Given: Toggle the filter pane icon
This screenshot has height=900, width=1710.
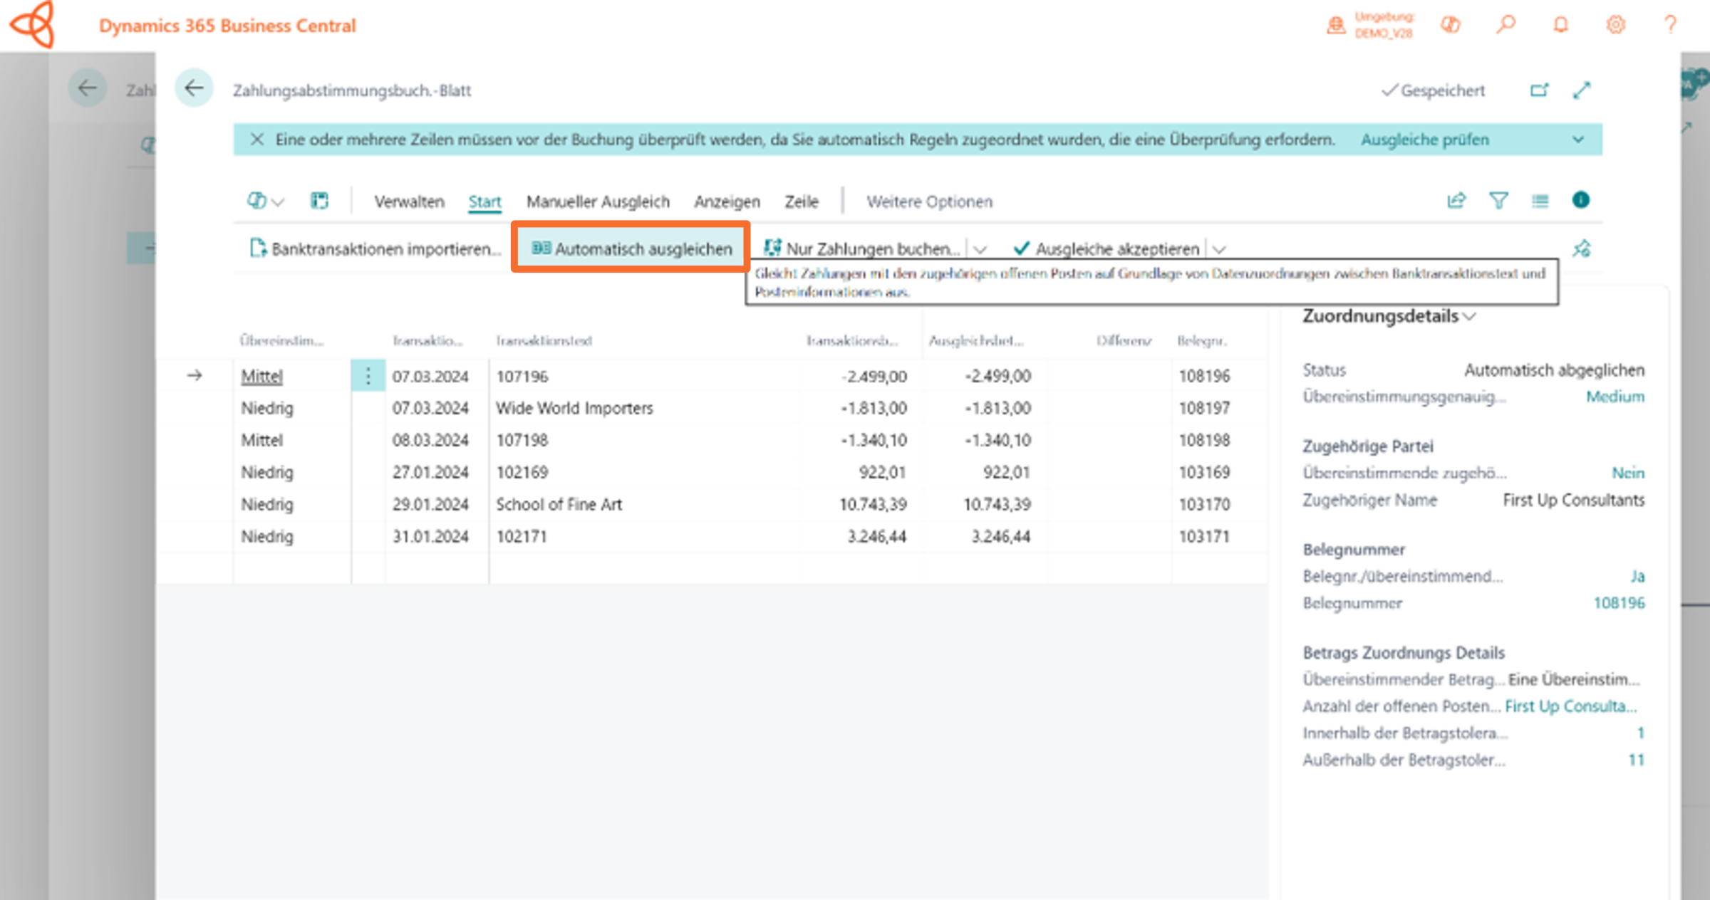Looking at the screenshot, I should tap(1498, 201).
